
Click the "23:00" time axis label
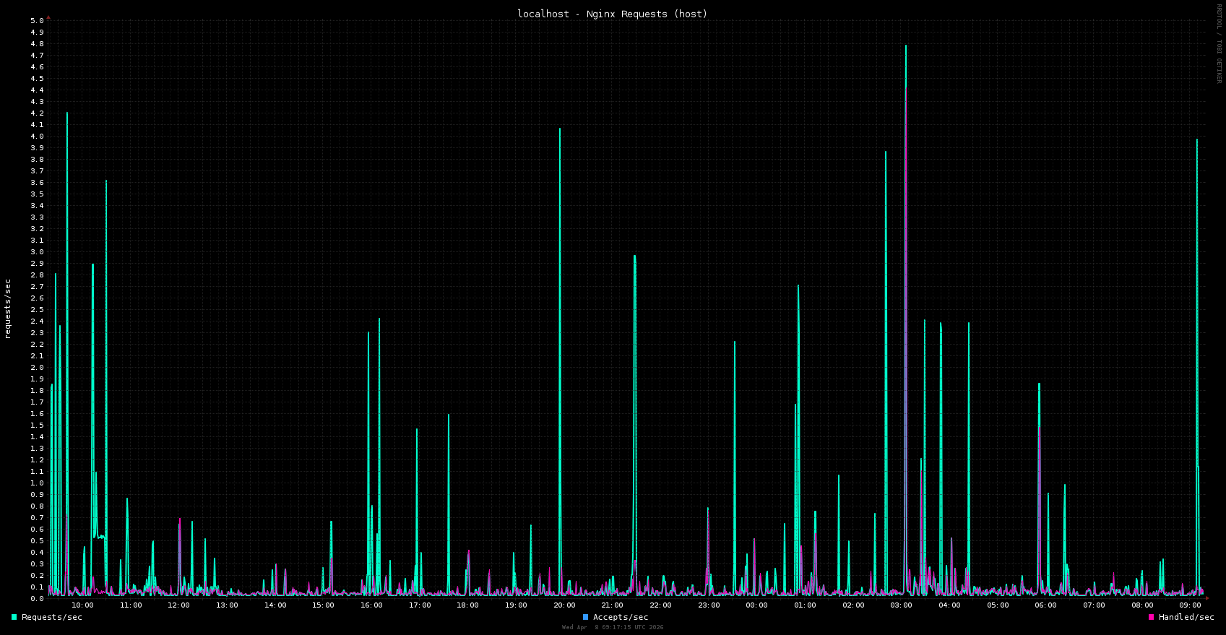point(709,605)
